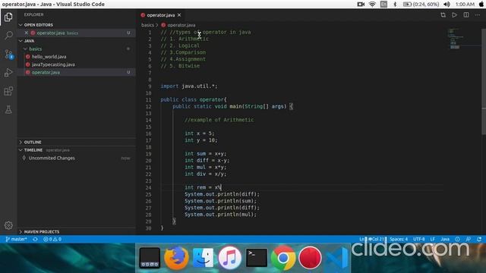Expand the Maven Projects section
This screenshot has width=486, height=273.
(x=77, y=231)
